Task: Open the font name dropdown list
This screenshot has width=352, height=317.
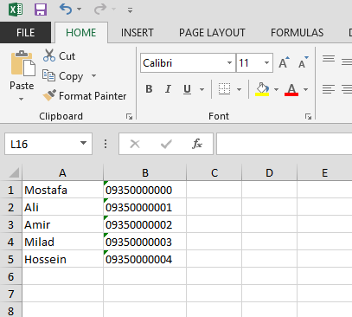Action: [x=229, y=62]
